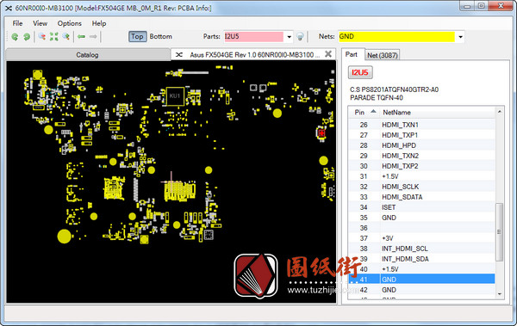Viewport: 517px width, 326px height.
Task: Select pin 29 HDMI_TXN2 row
Action: pyautogui.click(x=421, y=156)
